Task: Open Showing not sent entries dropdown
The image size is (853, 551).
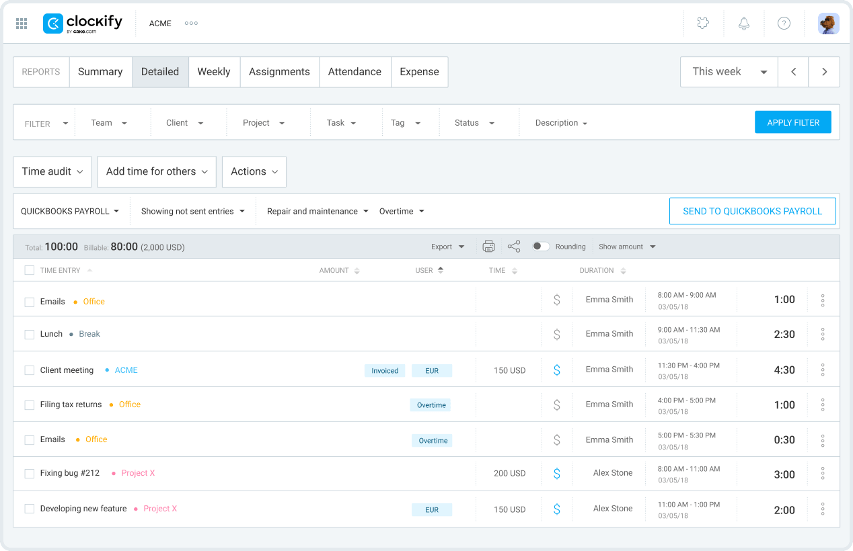Action: pos(193,211)
